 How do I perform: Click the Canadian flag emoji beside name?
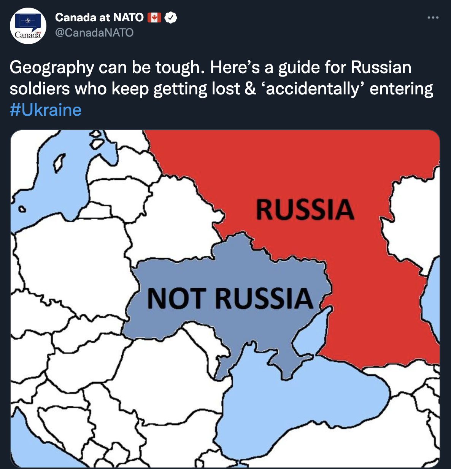(154, 18)
